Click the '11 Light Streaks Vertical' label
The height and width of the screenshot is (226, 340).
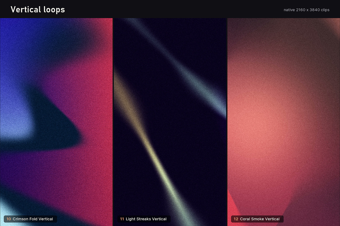(144, 219)
